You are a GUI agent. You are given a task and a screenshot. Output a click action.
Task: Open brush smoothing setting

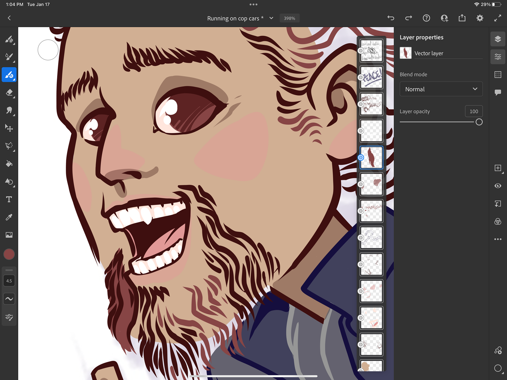tap(9, 299)
